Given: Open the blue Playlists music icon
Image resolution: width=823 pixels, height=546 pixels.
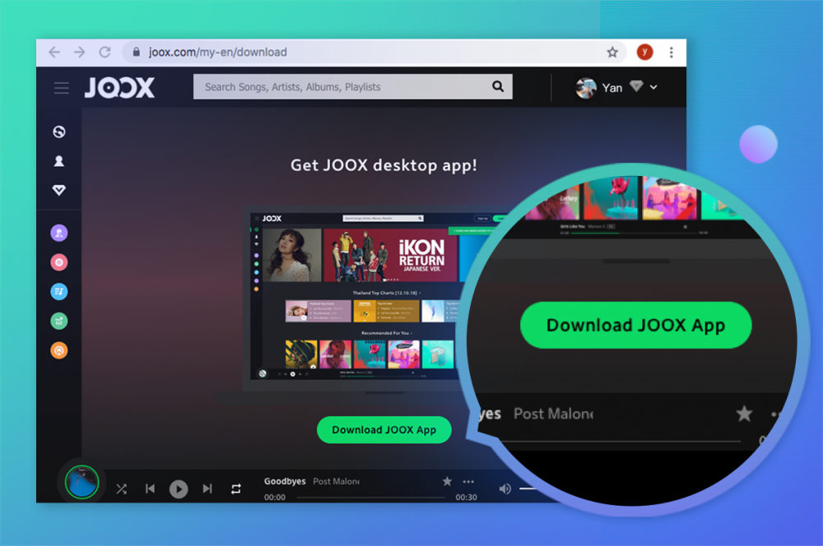Looking at the screenshot, I should point(59,291).
